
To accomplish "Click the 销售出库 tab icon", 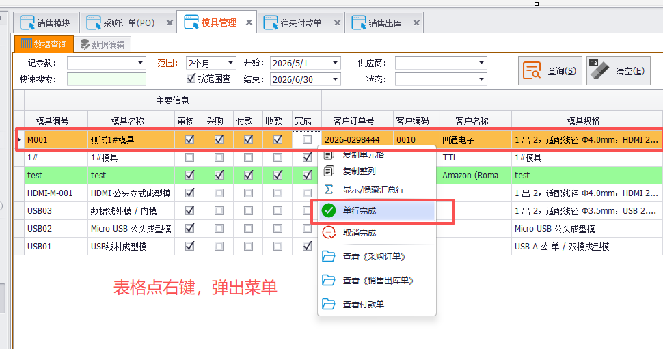I will point(359,23).
